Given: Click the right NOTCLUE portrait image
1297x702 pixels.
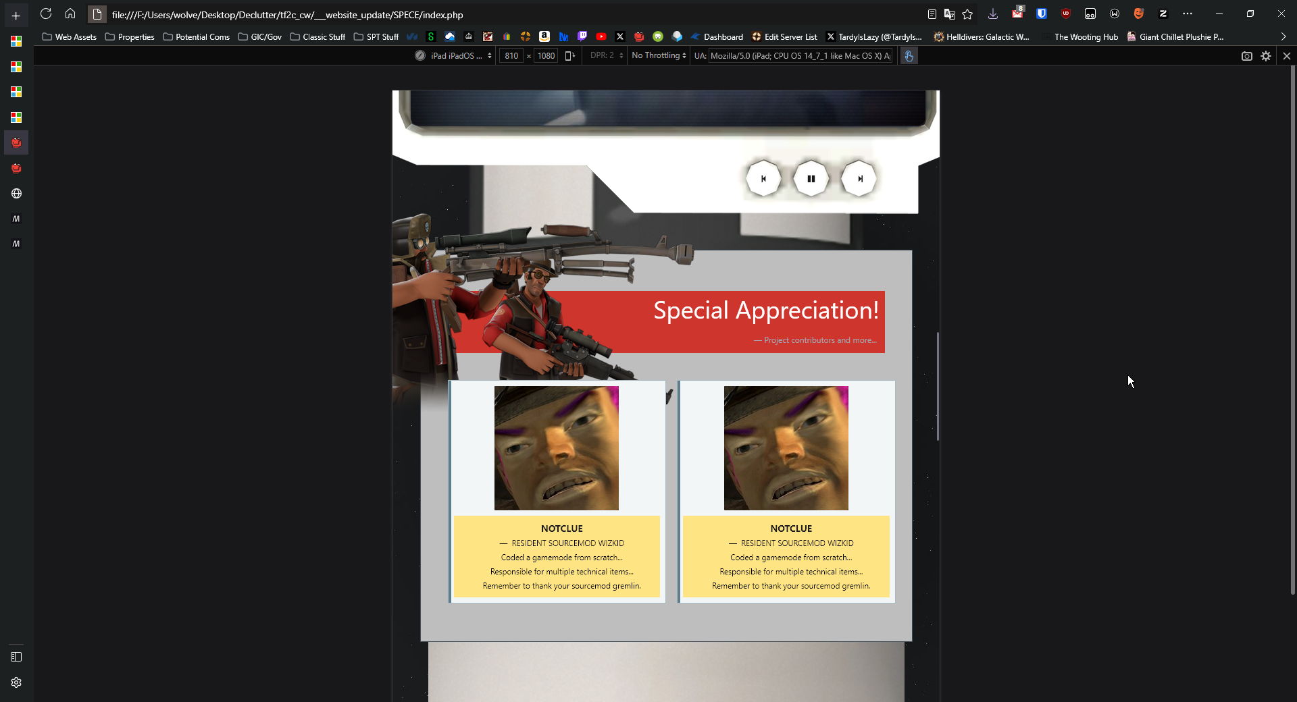Looking at the screenshot, I should click(786, 448).
